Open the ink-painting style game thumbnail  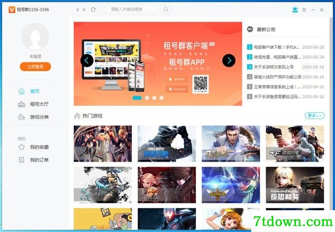pos(103,185)
